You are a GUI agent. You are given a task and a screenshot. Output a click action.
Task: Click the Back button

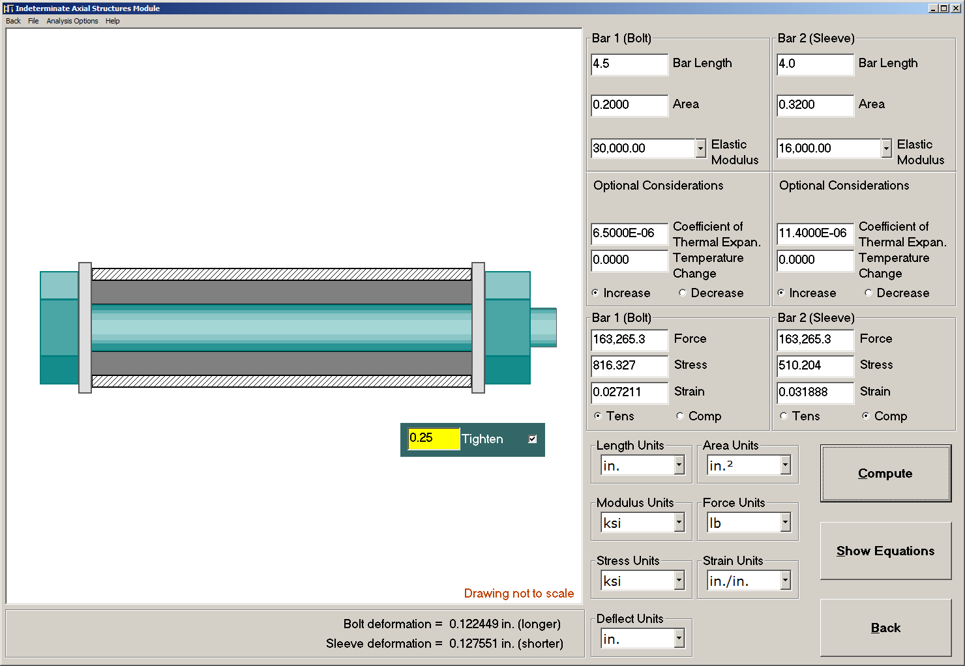pyautogui.click(x=885, y=628)
